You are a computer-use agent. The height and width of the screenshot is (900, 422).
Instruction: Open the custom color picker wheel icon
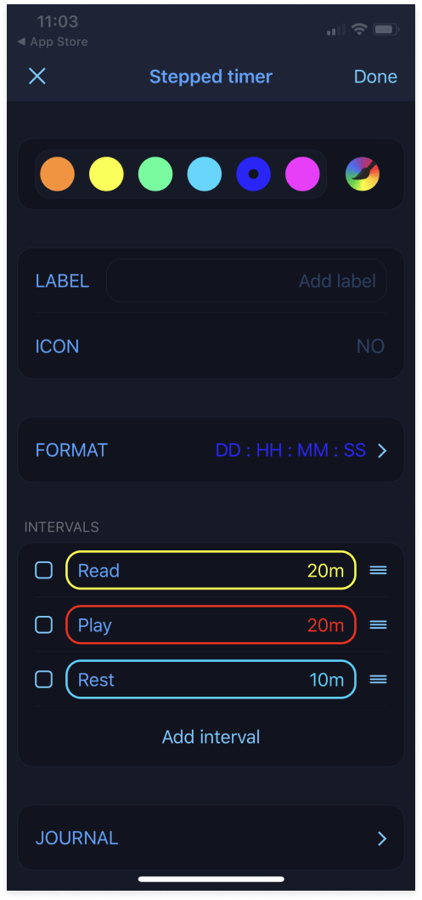click(x=363, y=174)
